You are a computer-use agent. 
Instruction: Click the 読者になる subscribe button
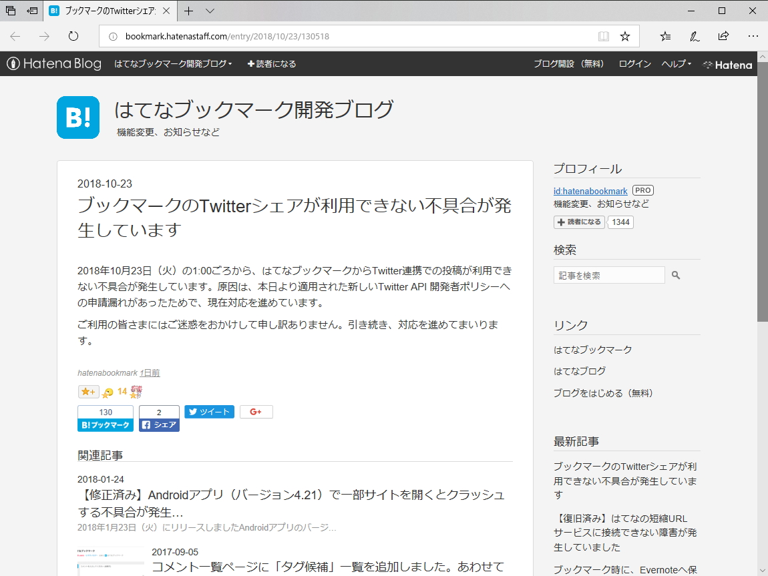[x=271, y=64]
